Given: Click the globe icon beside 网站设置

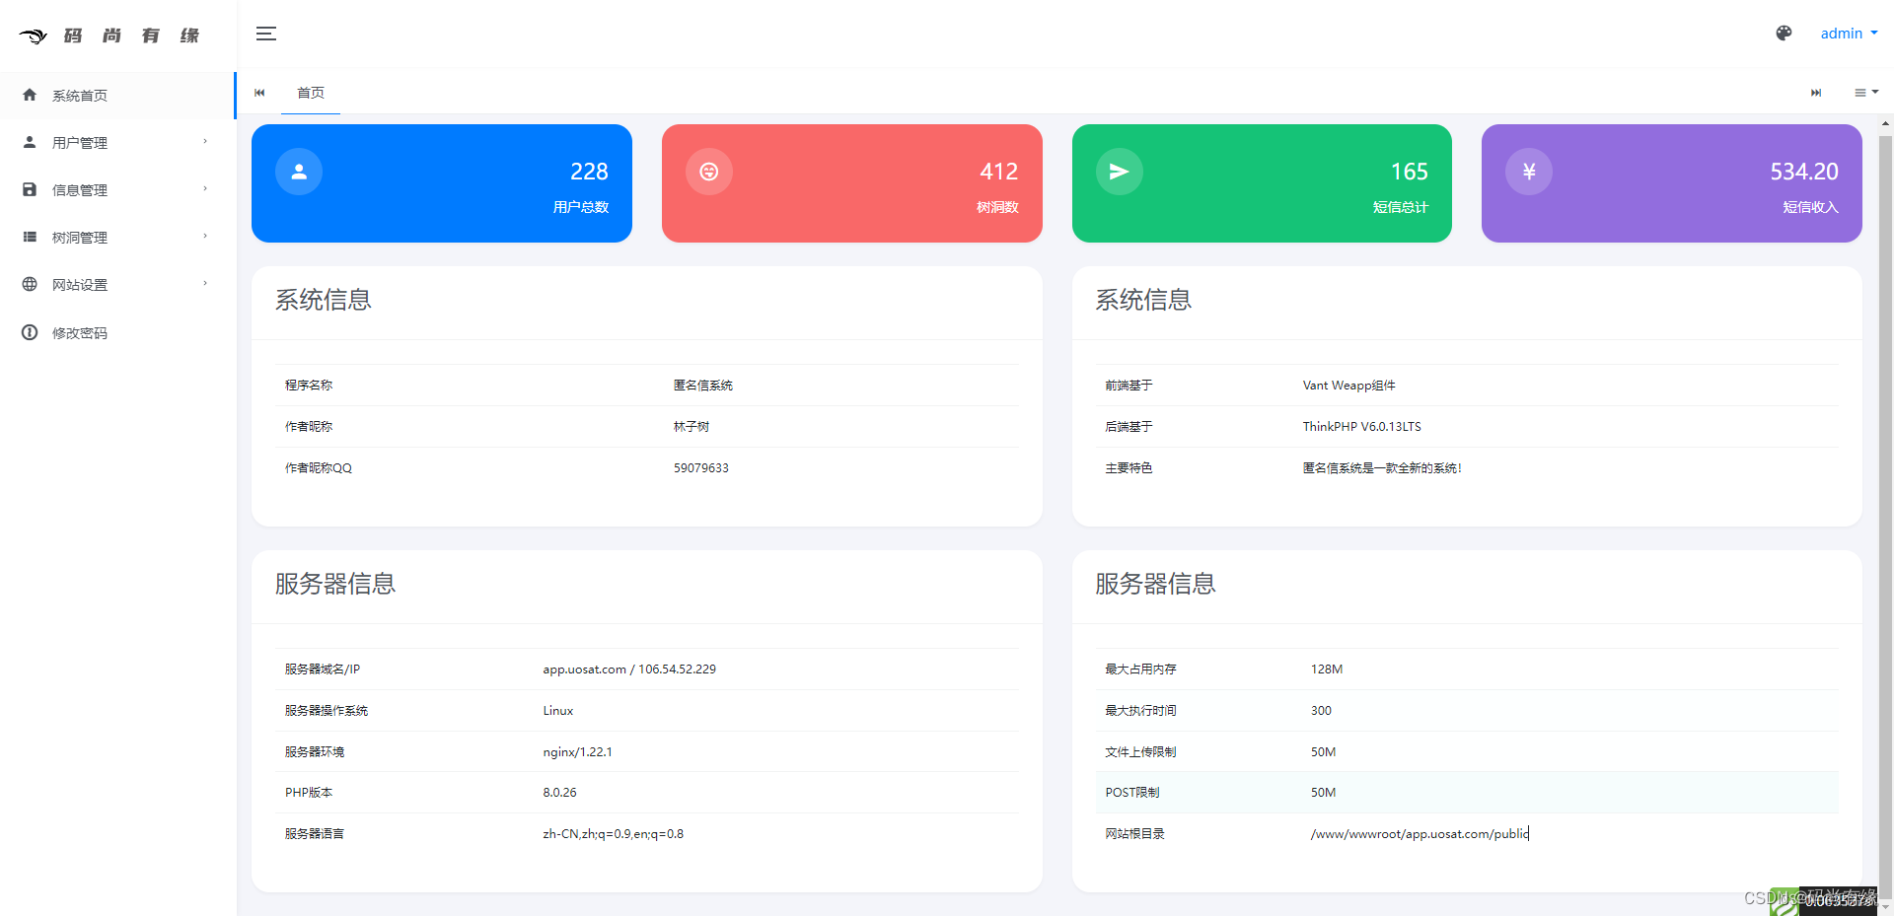Looking at the screenshot, I should tap(30, 284).
